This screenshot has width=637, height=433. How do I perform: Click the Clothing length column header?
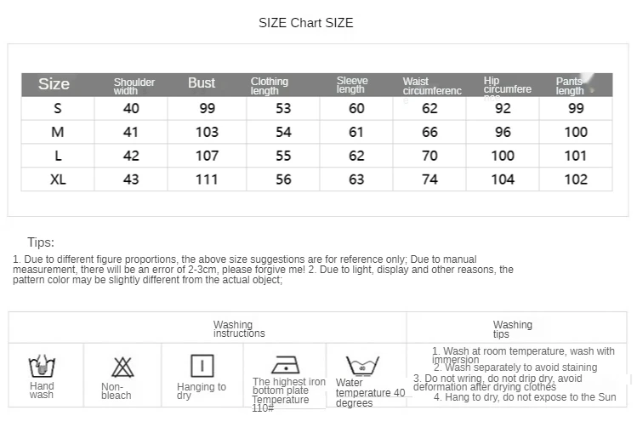[270, 86]
